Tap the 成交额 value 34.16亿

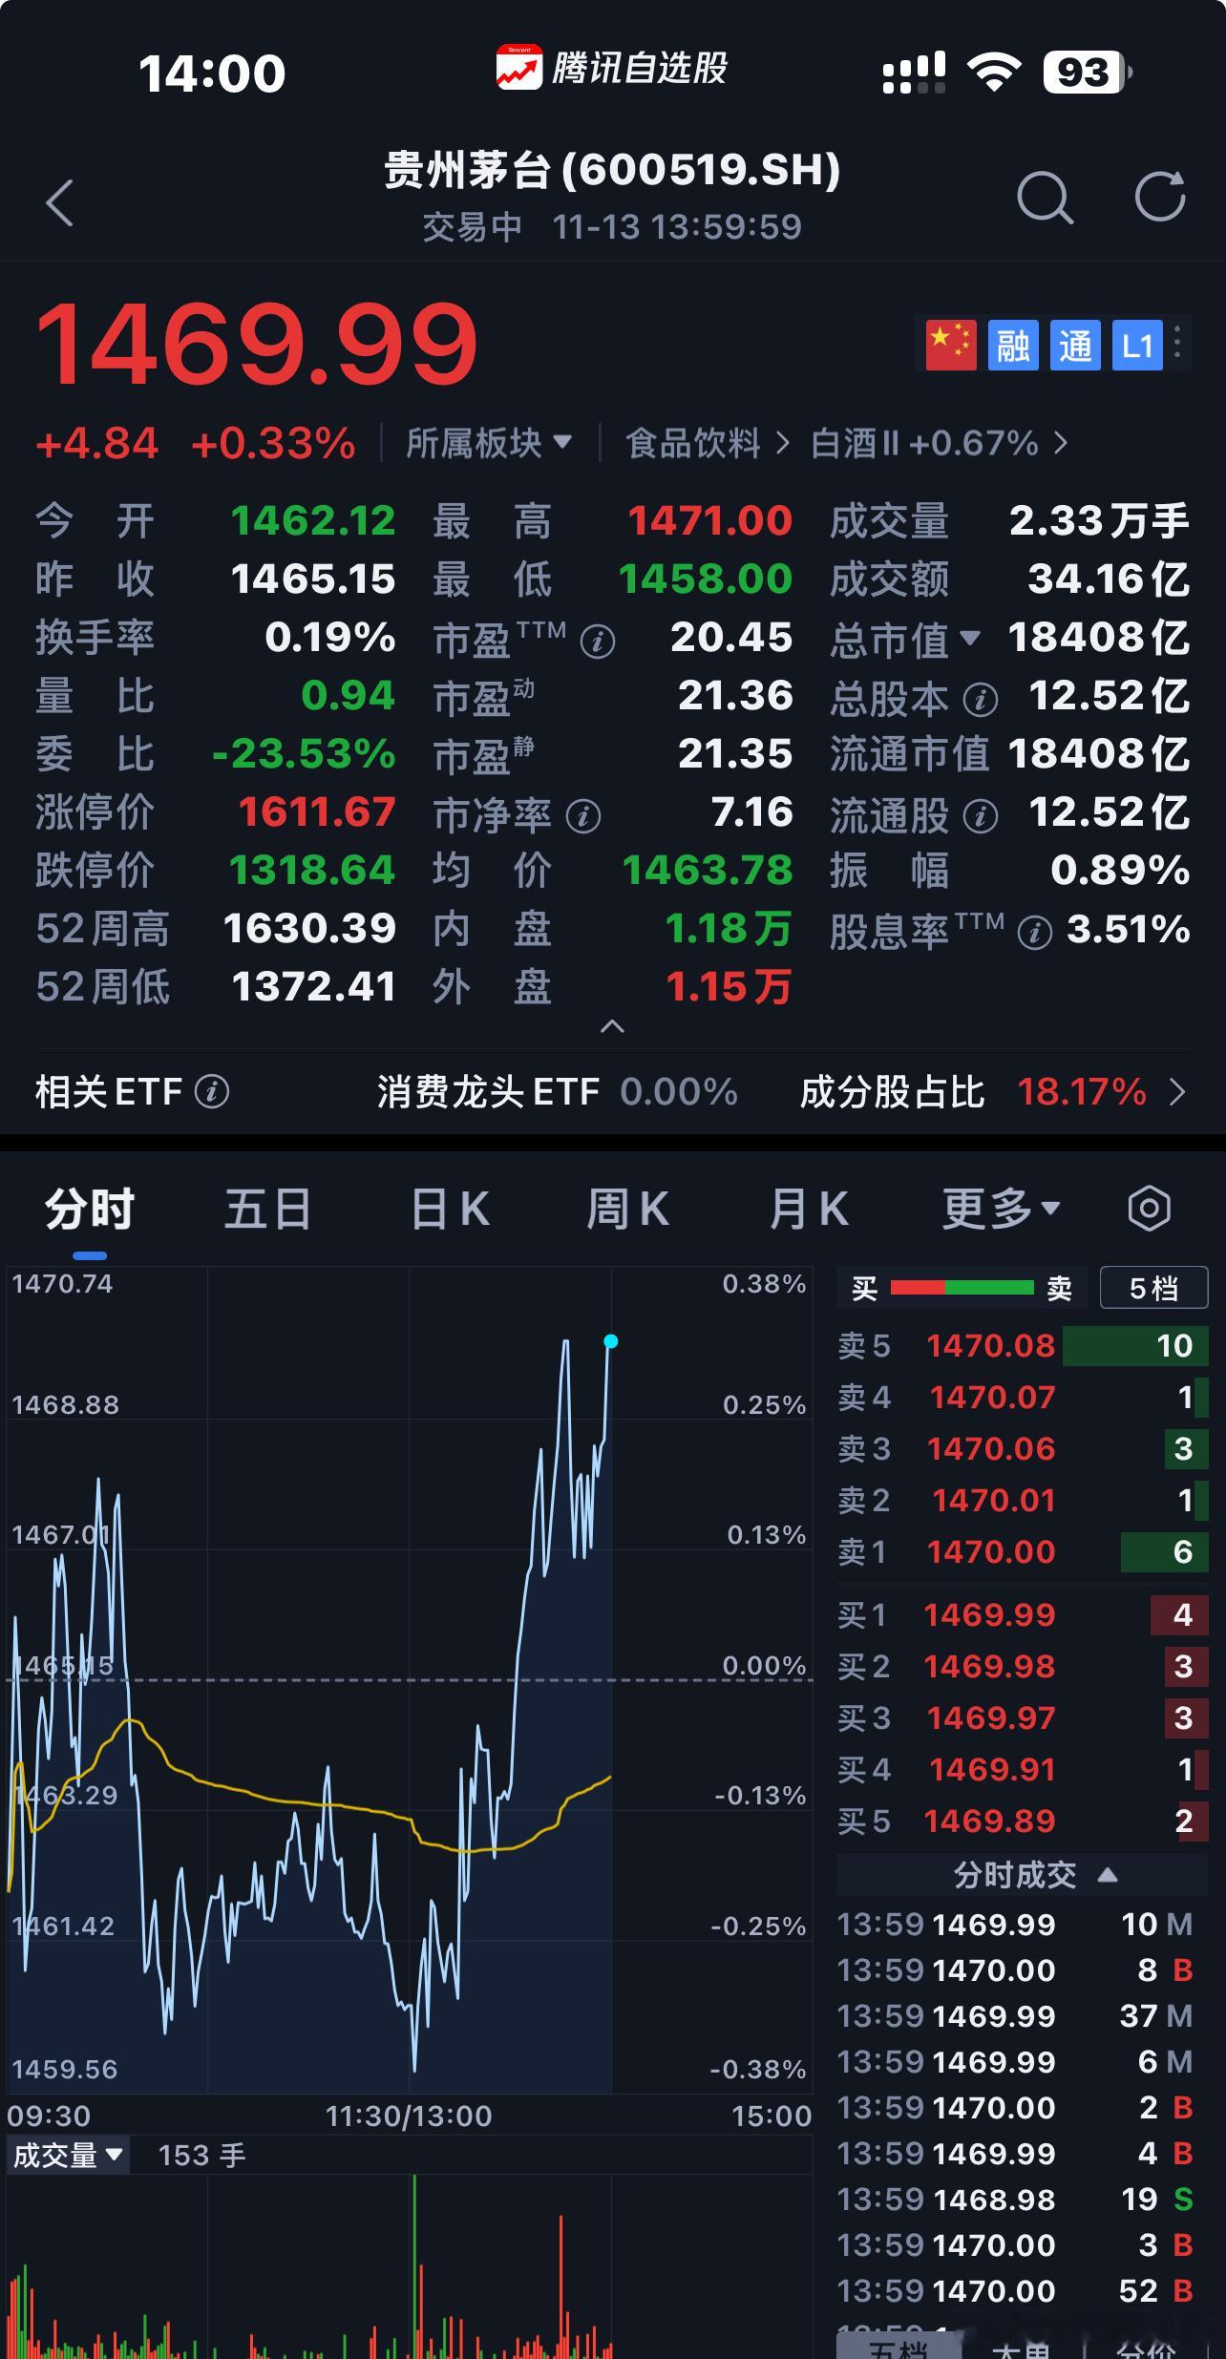pyautogui.click(x=1109, y=579)
